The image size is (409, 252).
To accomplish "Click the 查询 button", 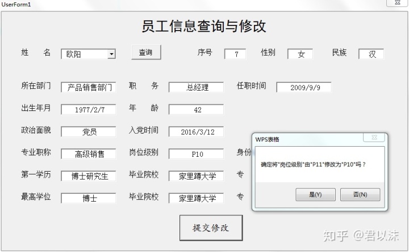I will tap(146, 52).
